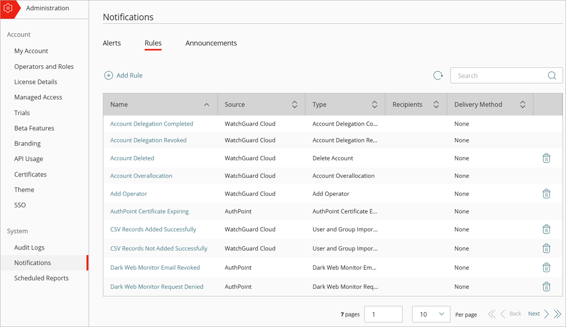
Task: Click the trash icon for Add Operator
Action: point(547,194)
